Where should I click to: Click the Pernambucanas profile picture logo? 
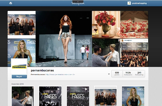click(19, 67)
